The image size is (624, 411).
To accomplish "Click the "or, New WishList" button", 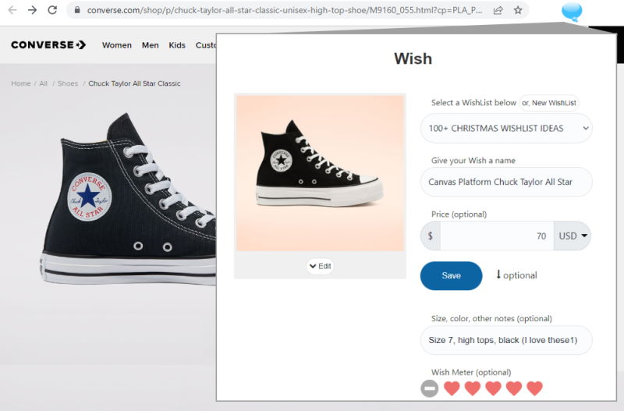I will (549, 103).
